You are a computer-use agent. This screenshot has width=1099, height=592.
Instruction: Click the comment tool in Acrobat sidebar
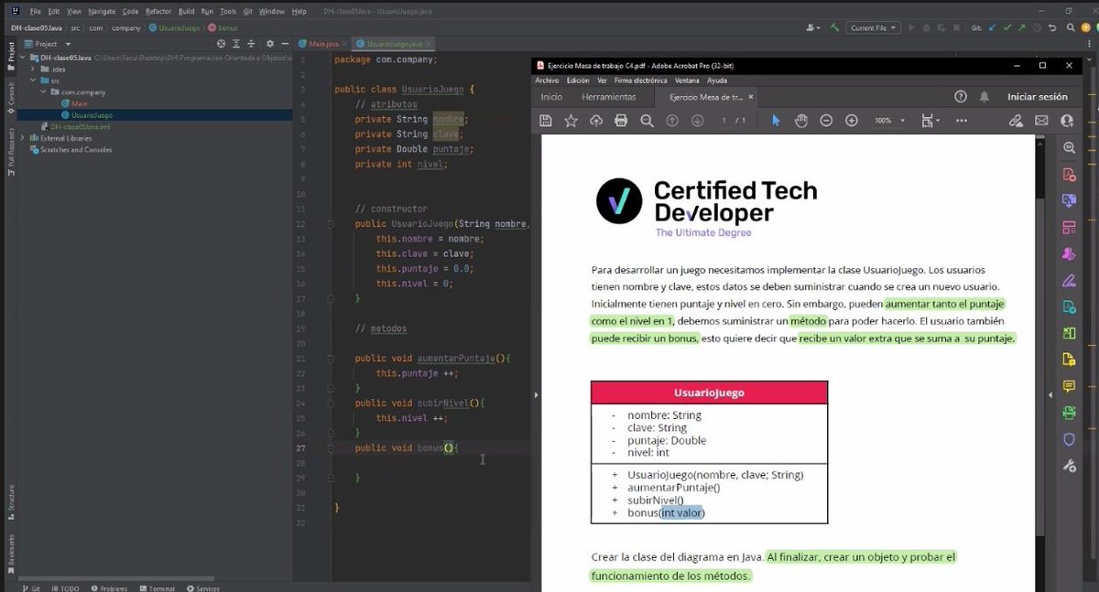point(1069,386)
